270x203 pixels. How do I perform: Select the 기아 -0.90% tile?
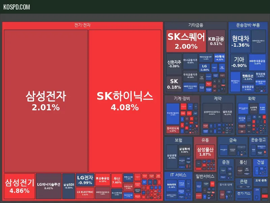[239, 62]
